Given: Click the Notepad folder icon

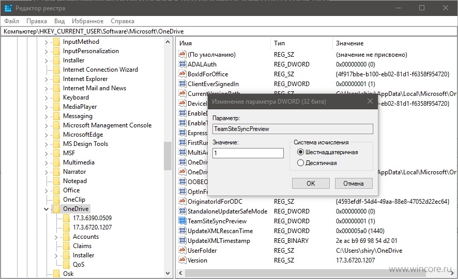Looking at the screenshot, I should (x=56, y=180).
